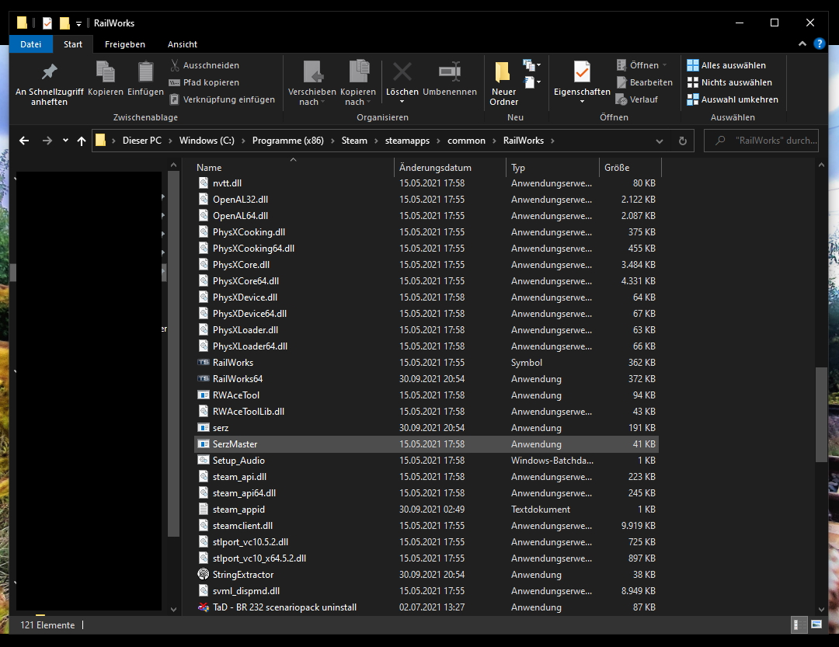Open the Ansicht ribbon tab
The width and height of the screenshot is (839, 647).
(x=182, y=44)
